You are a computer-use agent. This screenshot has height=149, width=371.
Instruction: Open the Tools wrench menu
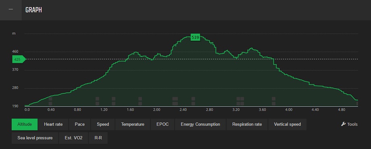point(349,124)
